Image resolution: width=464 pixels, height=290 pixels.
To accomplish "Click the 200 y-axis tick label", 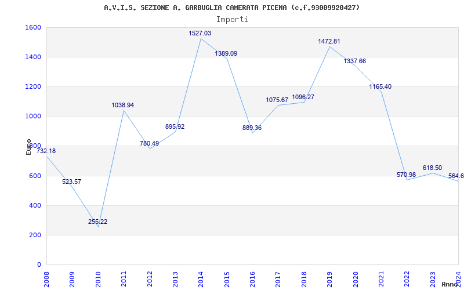I will click(35, 235).
